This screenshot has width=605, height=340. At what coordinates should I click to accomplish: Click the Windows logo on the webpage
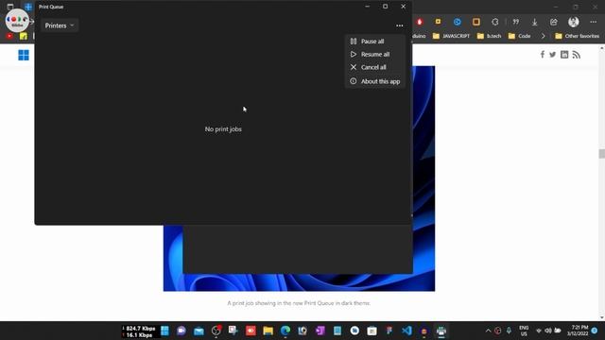[x=24, y=55]
